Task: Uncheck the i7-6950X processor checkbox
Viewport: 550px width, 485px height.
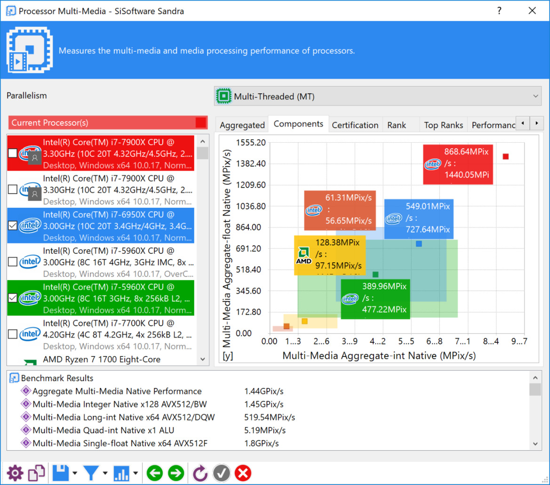Action: pos(13,226)
